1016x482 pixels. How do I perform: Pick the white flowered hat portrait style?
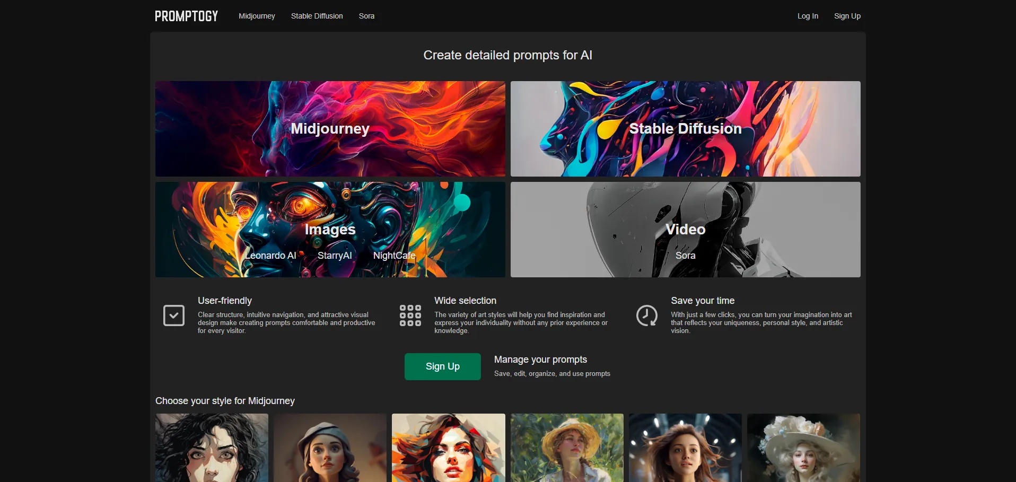click(x=803, y=448)
